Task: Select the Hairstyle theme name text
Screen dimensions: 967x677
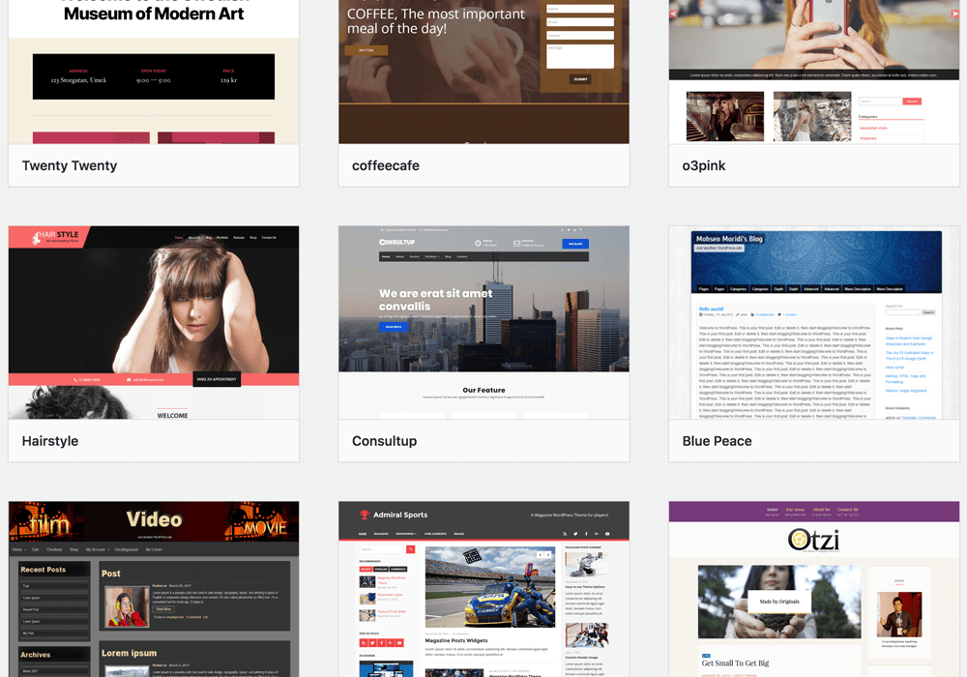Action: [50, 441]
